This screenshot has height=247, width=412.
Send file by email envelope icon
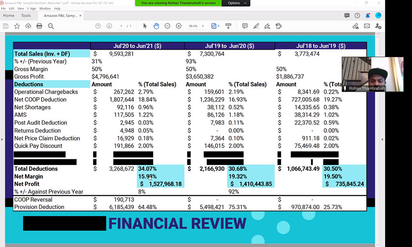pos(367,26)
